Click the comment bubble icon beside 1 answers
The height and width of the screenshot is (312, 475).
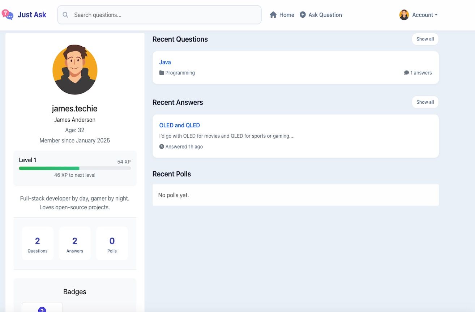point(406,73)
